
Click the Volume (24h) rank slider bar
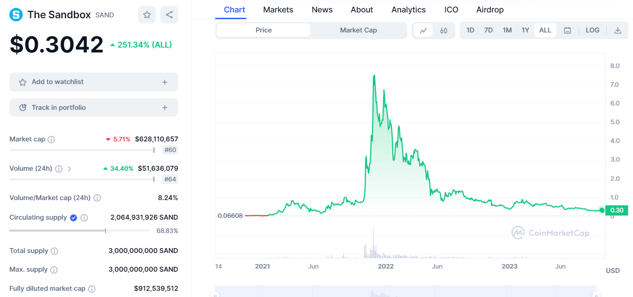82,180
